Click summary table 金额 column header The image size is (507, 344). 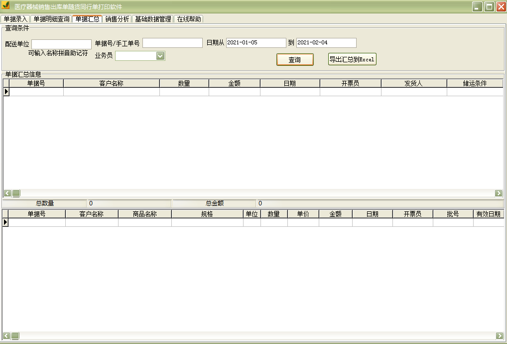(x=235, y=83)
